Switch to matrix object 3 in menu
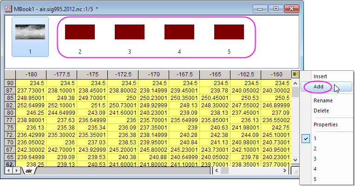Viewport: 355px width, 186px height. [x=315, y=159]
